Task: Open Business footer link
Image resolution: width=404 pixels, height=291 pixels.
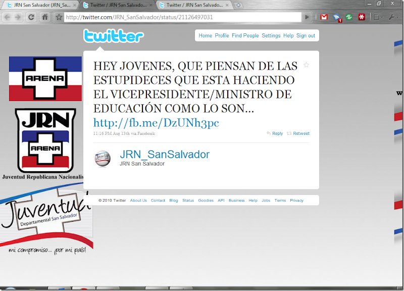Action: 236,200
